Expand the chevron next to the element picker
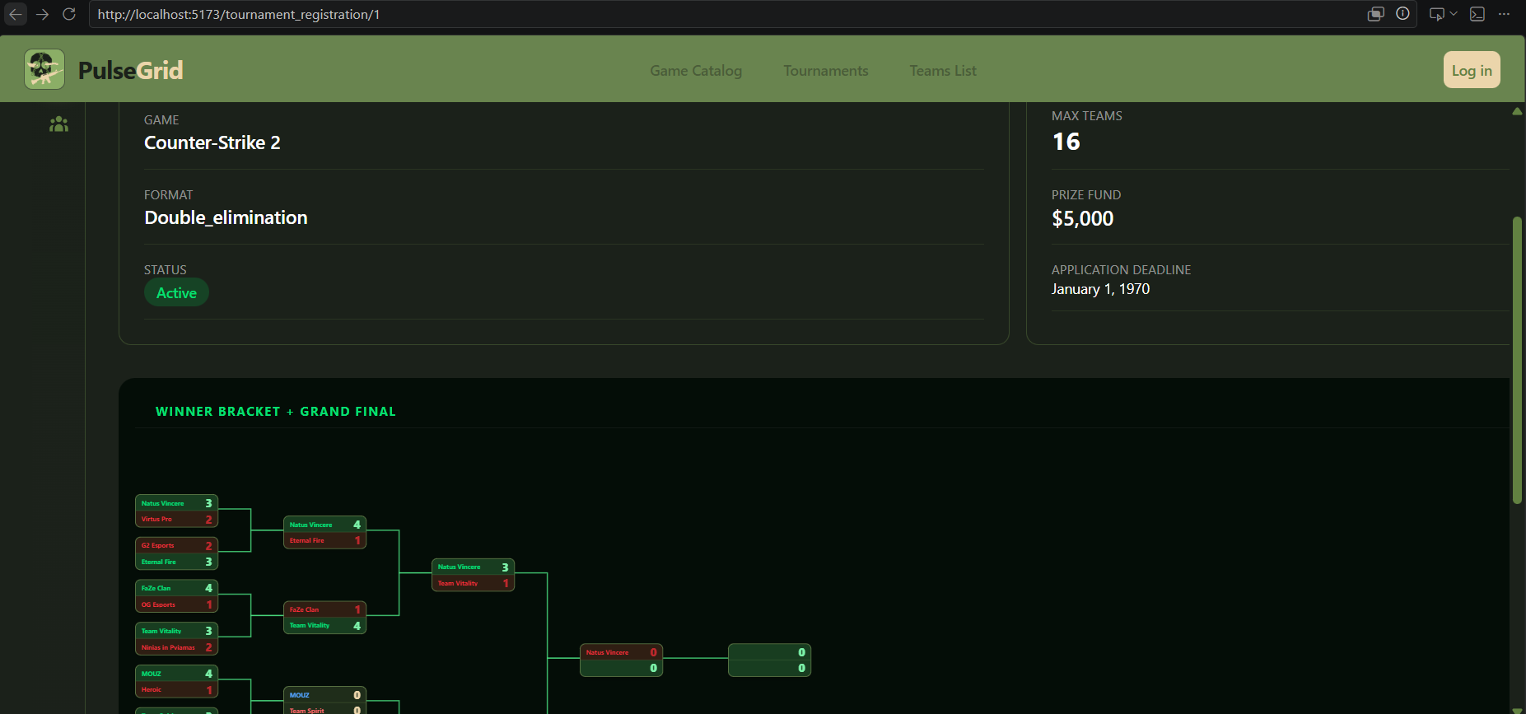 coord(1454,14)
